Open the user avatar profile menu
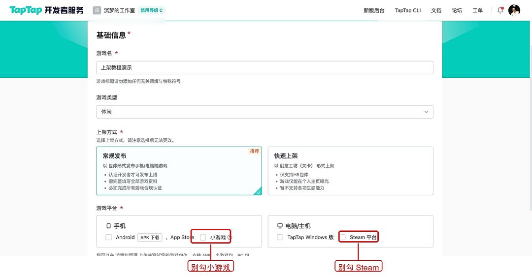This screenshot has width=532, height=277. pyautogui.click(x=514, y=10)
